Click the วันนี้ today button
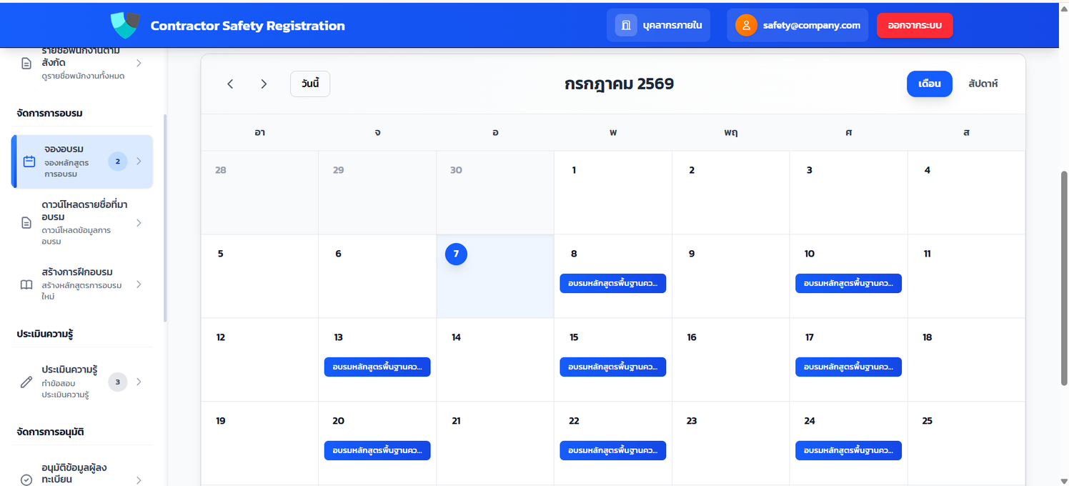The height and width of the screenshot is (486, 1069). click(x=310, y=84)
